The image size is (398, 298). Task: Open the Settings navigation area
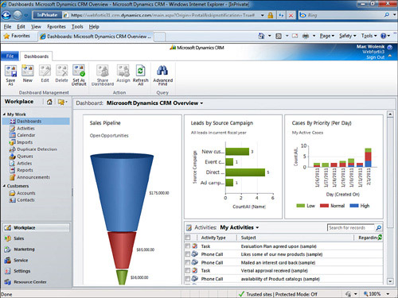click(21, 271)
